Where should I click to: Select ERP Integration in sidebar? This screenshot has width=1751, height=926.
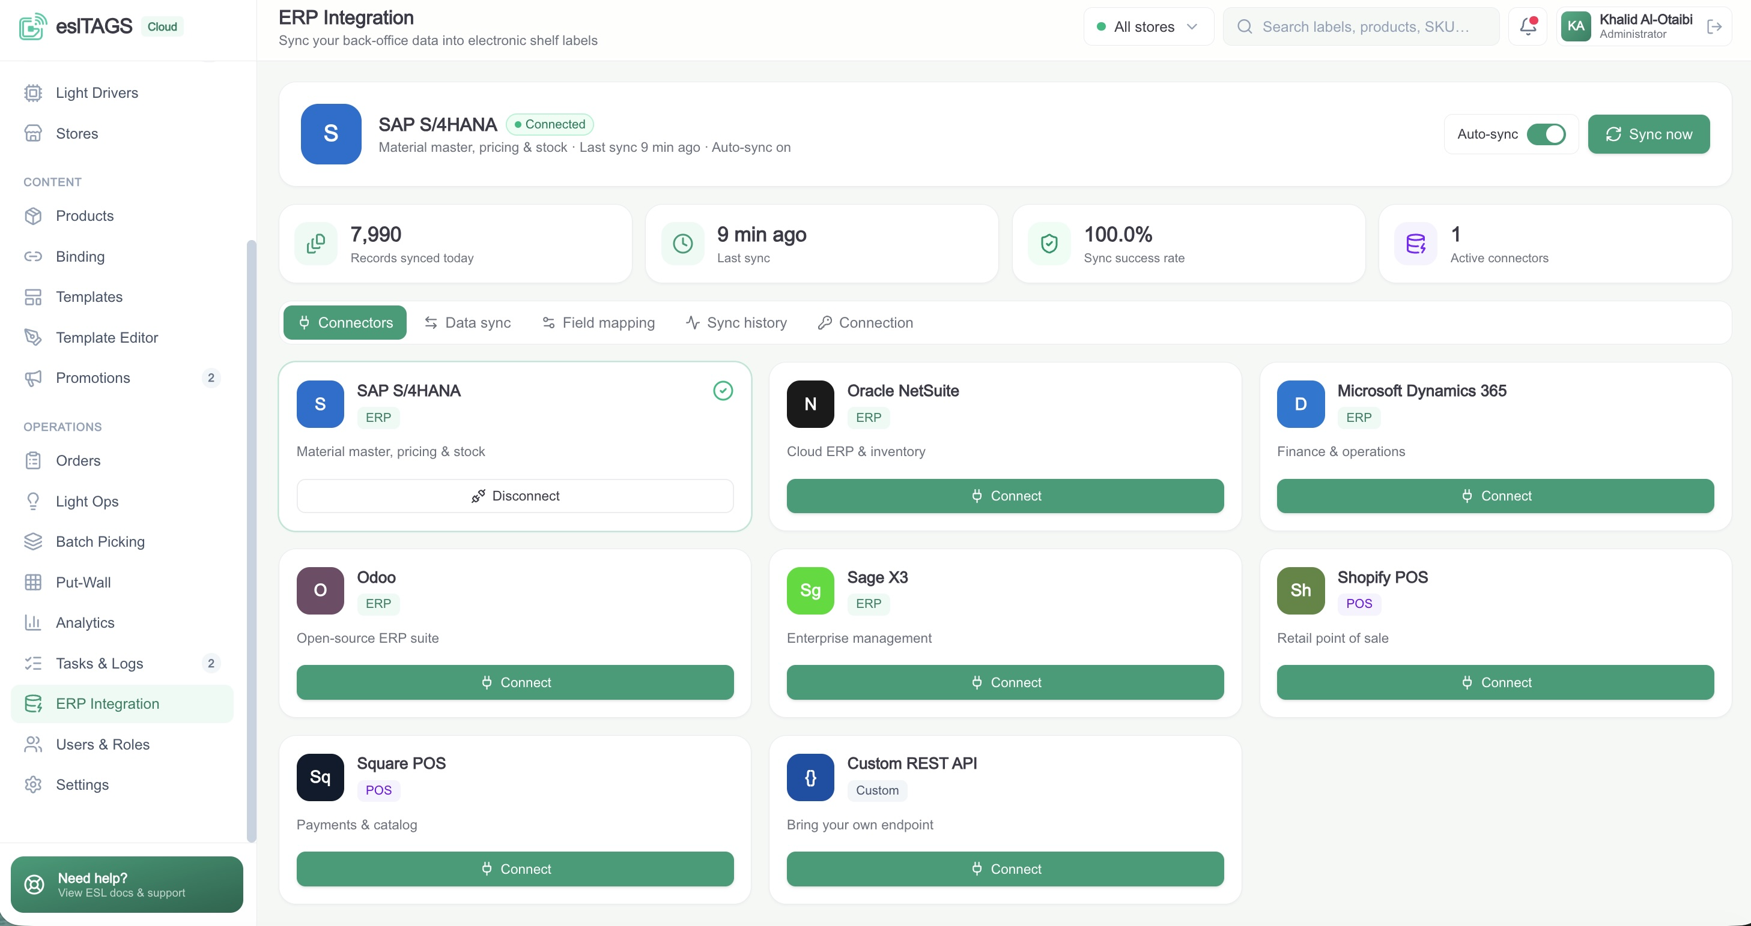123,704
